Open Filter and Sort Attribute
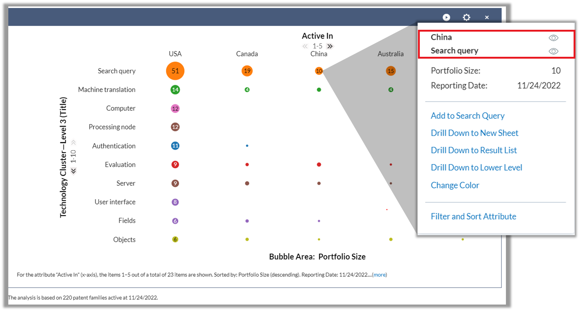 pos(473,216)
